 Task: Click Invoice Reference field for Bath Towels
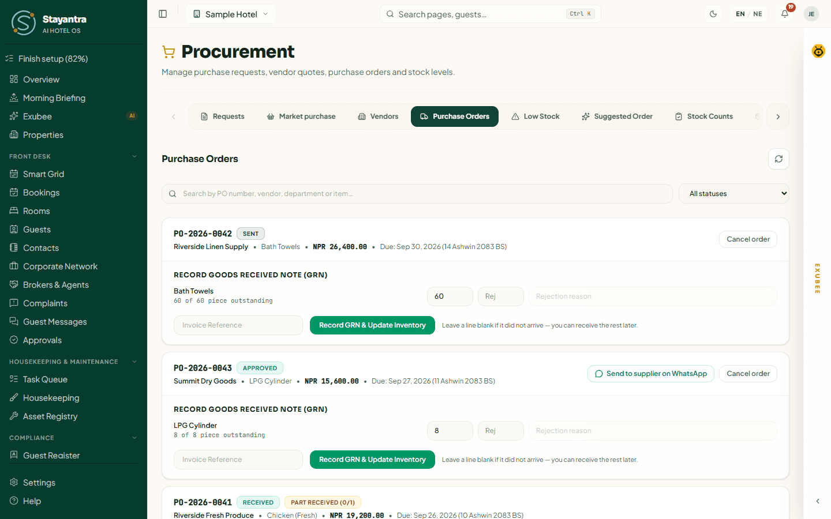pyautogui.click(x=238, y=325)
